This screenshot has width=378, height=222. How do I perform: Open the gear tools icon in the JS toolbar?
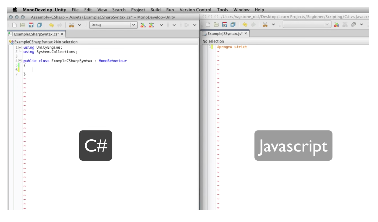click(353, 24)
